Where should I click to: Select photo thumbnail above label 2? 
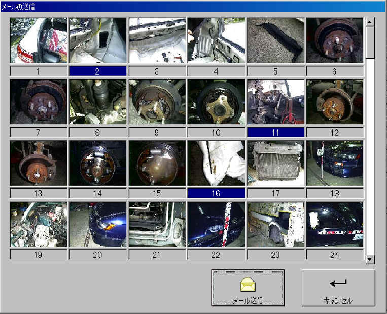click(98, 41)
